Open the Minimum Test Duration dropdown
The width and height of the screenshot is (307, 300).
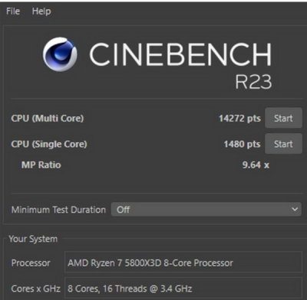206,210
